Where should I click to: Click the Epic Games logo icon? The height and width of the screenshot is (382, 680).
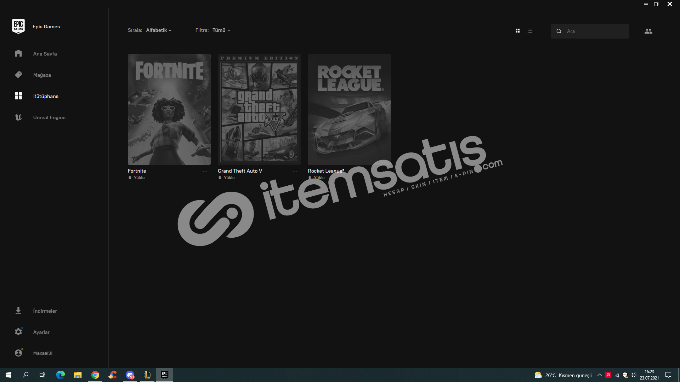pos(18,27)
